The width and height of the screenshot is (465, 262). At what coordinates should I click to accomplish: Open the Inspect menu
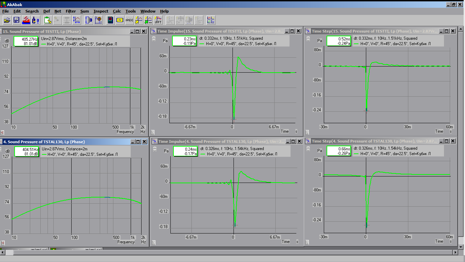click(101, 11)
